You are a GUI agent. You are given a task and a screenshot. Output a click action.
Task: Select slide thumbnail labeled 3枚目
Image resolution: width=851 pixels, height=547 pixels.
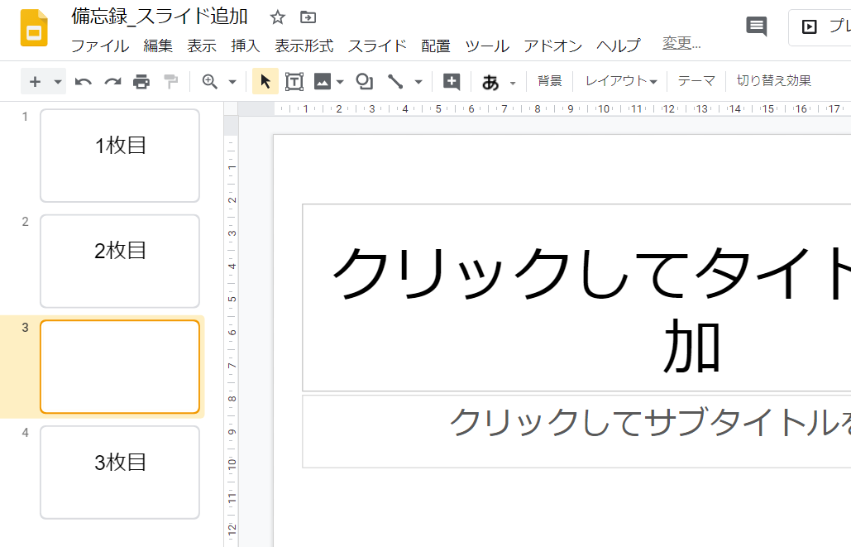coord(120,473)
